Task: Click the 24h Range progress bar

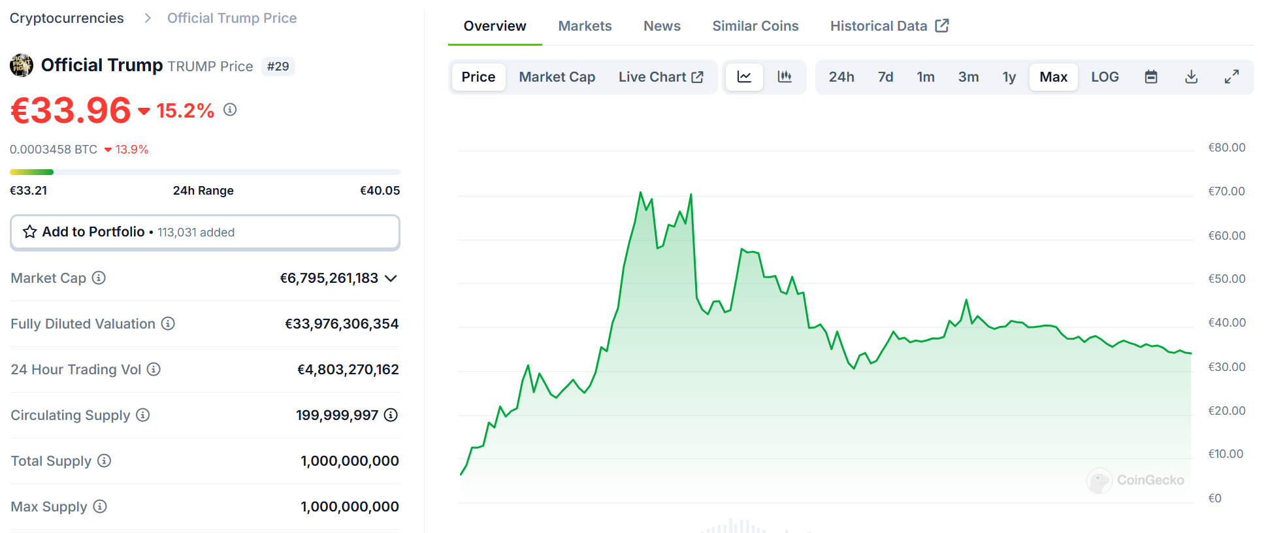Action: pos(204,172)
